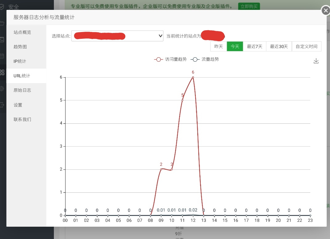Toggle the 流量趋势 legend series

coord(205,59)
